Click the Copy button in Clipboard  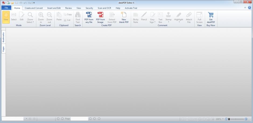[x=68, y=14]
